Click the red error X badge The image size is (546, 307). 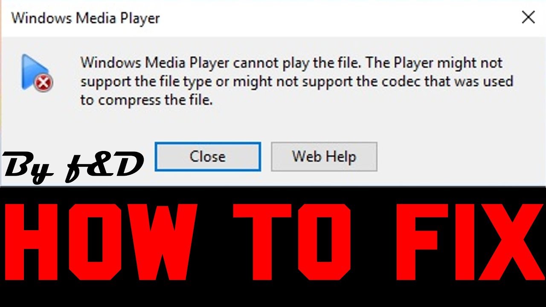(44, 84)
